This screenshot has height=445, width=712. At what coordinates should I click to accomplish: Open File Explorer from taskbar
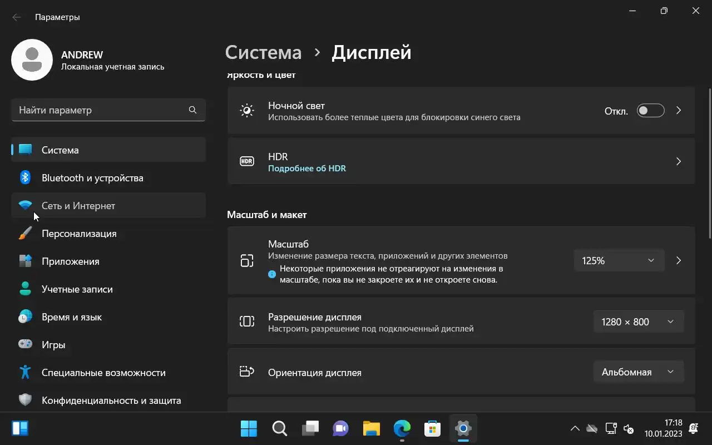pos(371,428)
